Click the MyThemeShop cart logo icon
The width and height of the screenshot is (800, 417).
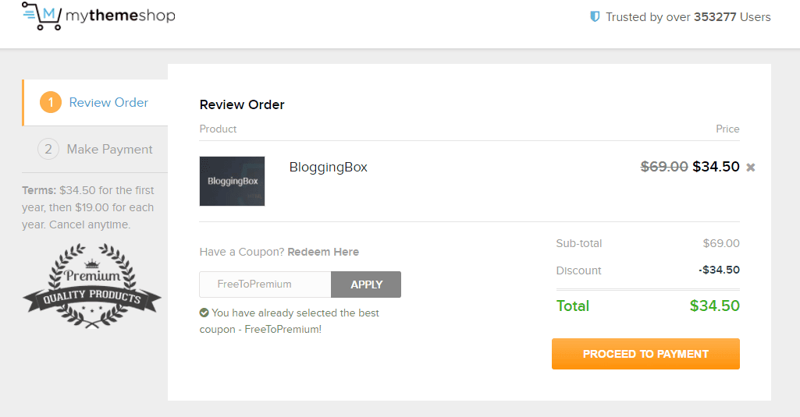42,16
